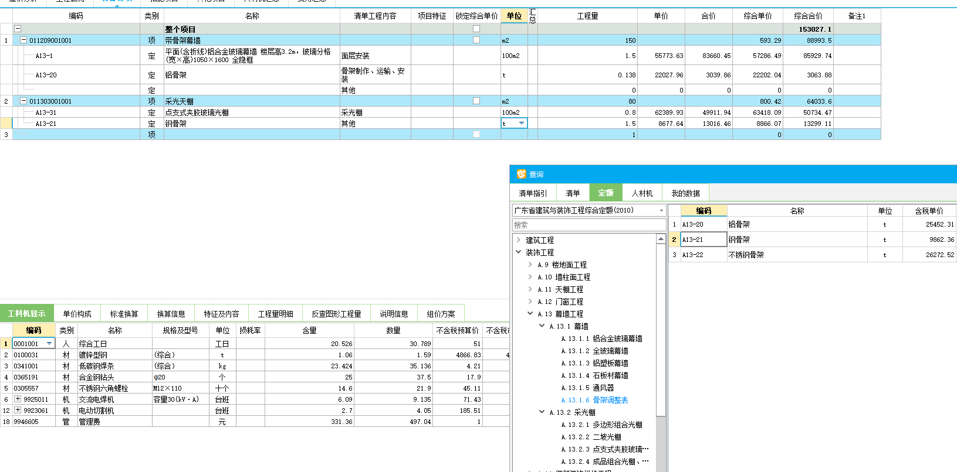The height and width of the screenshot is (472, 957).
Task: Click the 查询 window orange logo icon
Action: pos(521,174)
